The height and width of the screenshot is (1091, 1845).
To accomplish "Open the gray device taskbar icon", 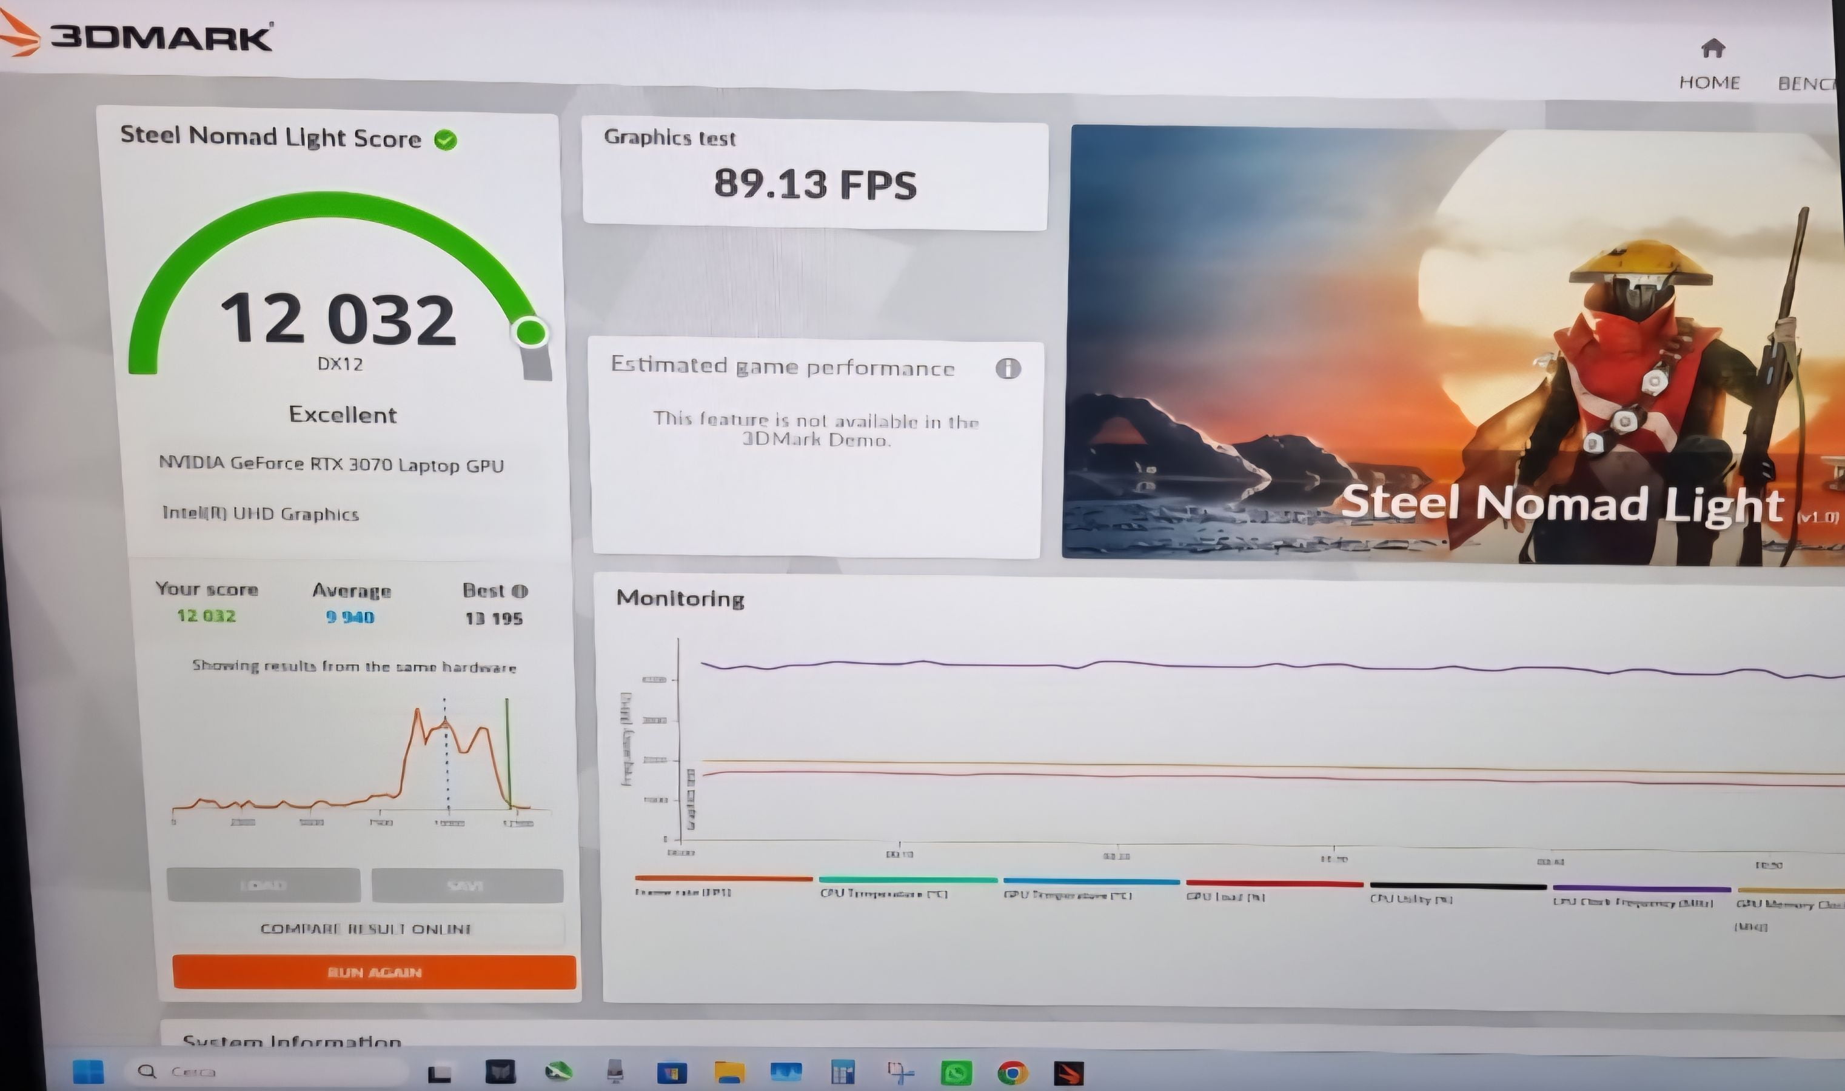I will click(x=615, y=1072).
